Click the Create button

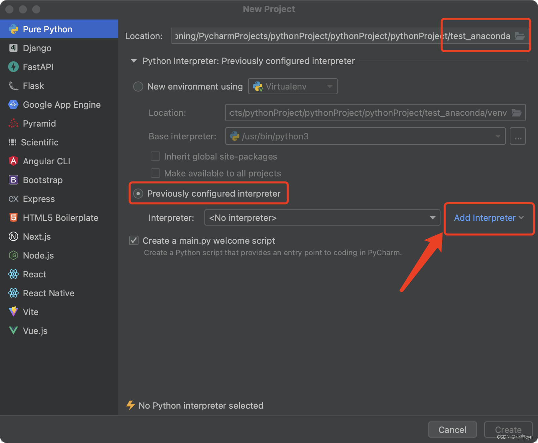[508, 430]
